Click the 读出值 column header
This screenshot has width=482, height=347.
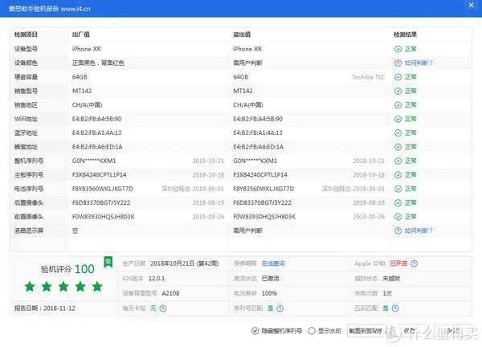(x=242, y=35)
